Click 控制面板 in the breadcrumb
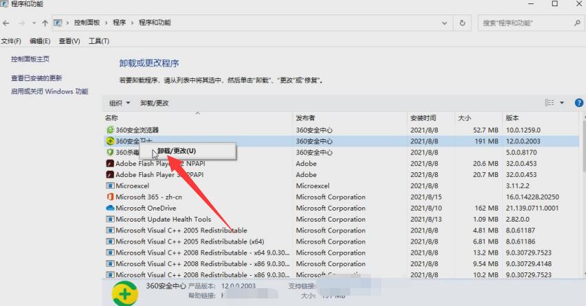Image resolution: width=586 pixels, height=306 pixels. click(87, 23)
